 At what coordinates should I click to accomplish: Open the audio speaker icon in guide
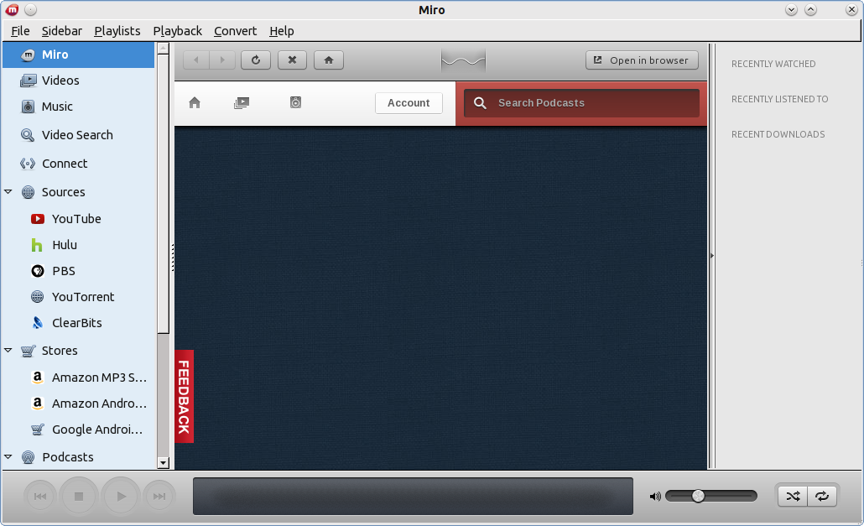point(295,102)
